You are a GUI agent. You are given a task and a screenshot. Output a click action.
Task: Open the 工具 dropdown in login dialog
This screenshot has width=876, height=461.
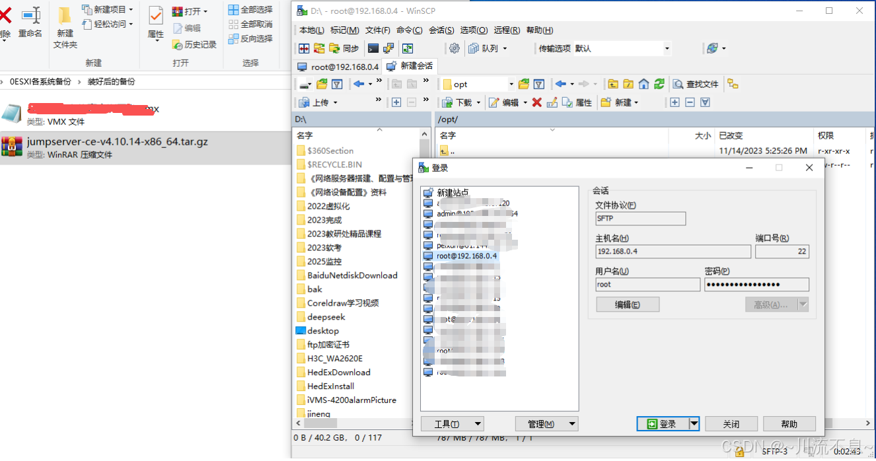tap(453, 424)
